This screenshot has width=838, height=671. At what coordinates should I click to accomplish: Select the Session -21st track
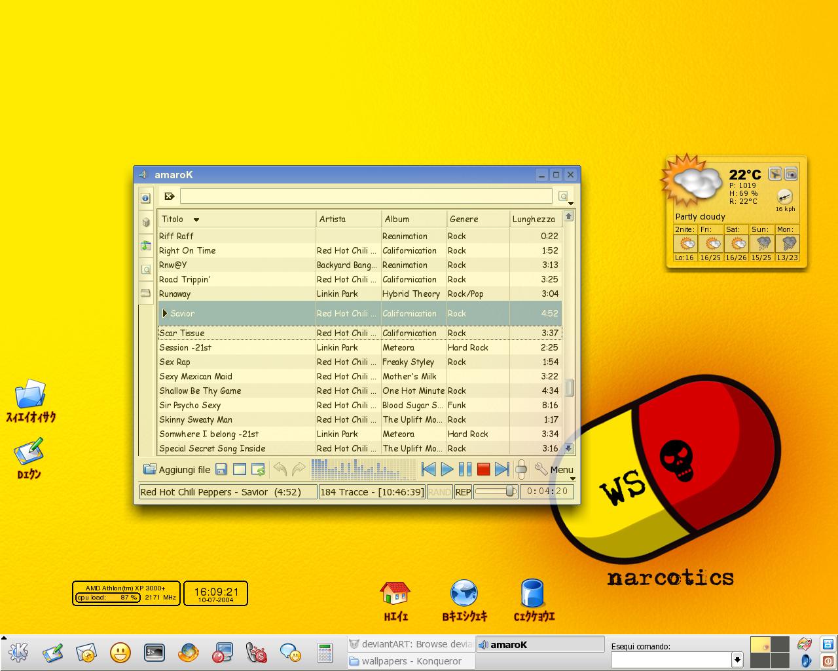pos(359,347)
